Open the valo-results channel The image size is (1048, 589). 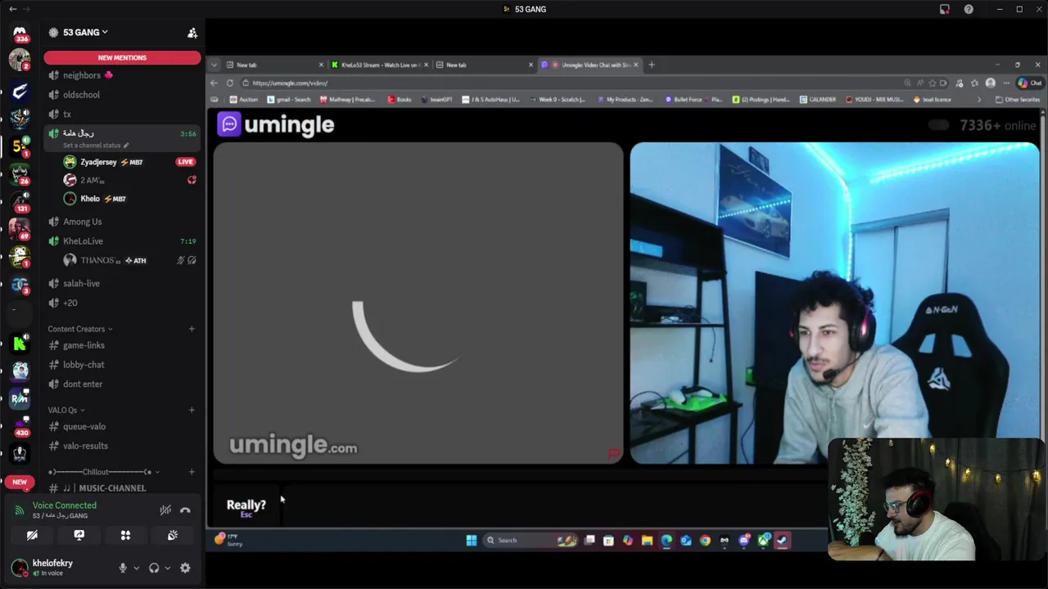(122, 446)
